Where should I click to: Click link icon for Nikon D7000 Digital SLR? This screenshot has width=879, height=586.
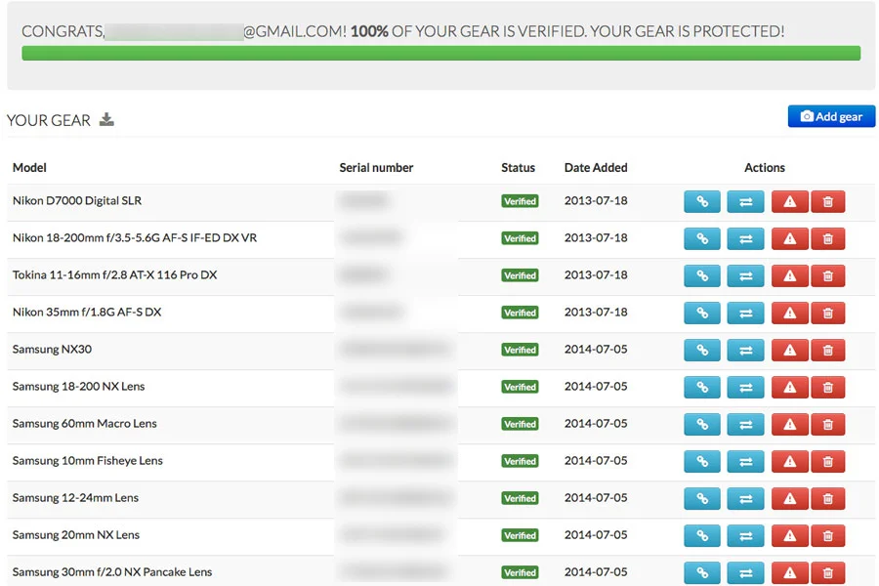pos(702,201)
